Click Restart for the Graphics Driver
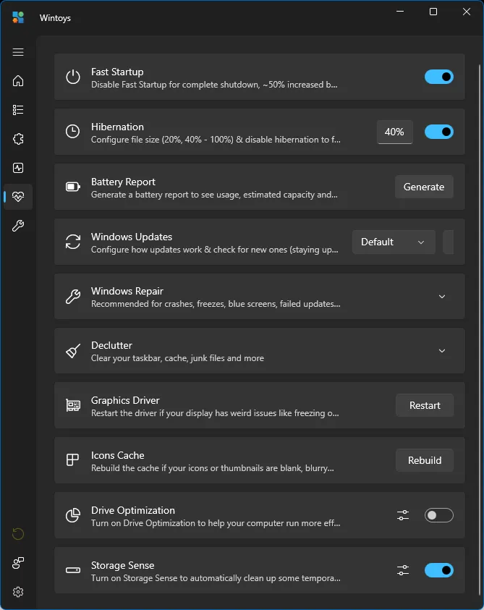The width and height of the screenshot is (484, 610). (425, 405)
